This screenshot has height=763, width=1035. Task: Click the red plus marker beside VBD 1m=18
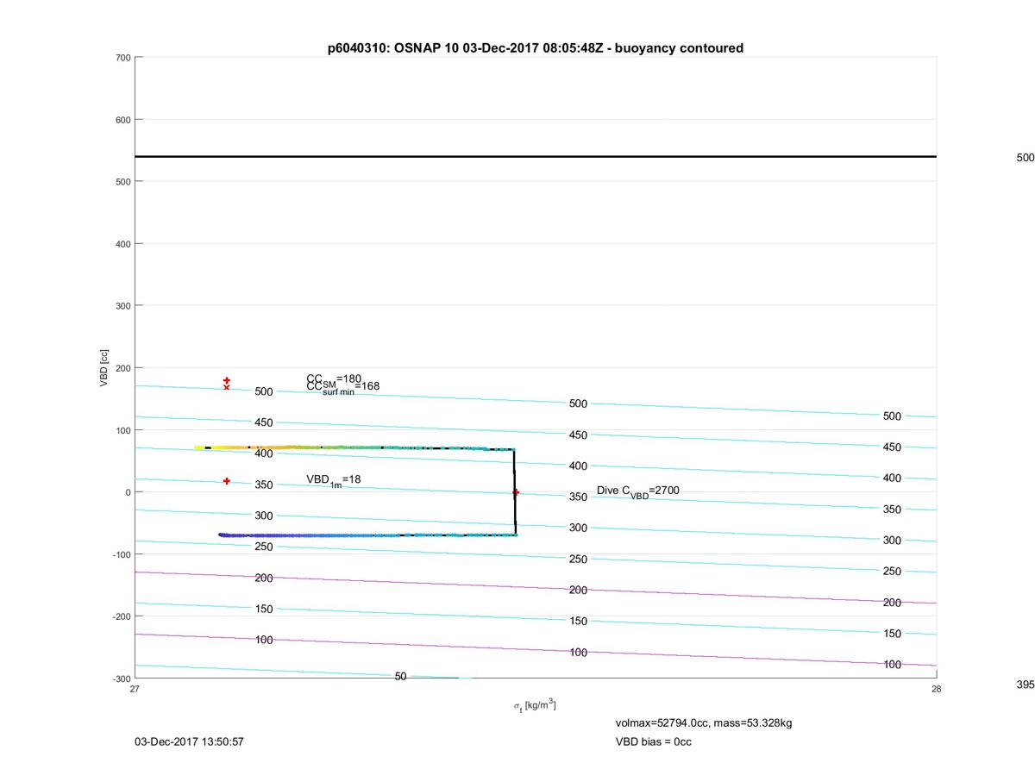point(227,481)
